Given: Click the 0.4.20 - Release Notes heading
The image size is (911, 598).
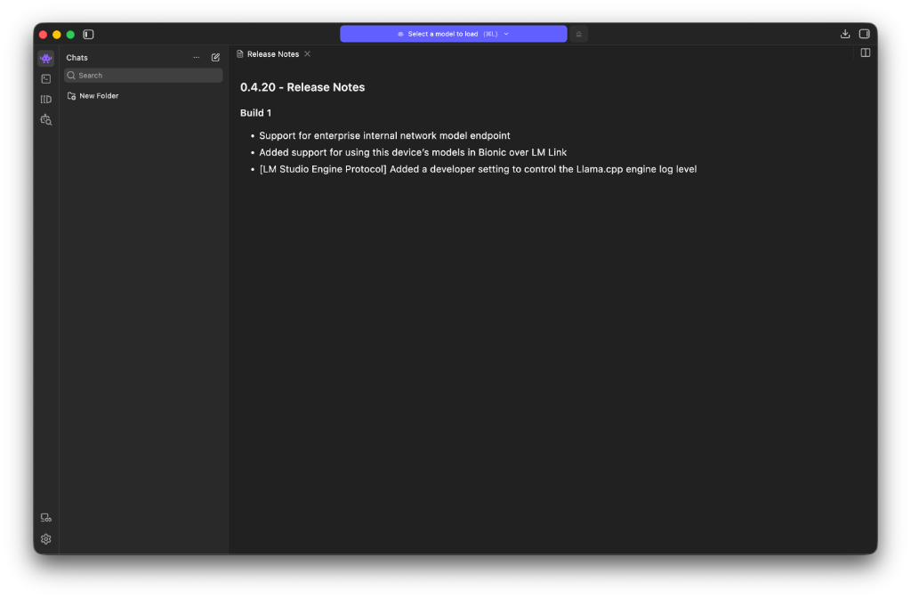Looking at the screenshot, I should (302, 87).
